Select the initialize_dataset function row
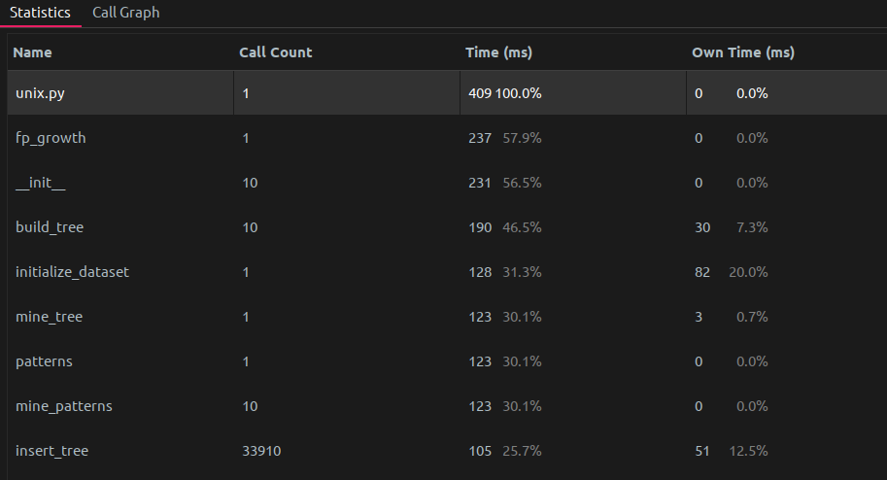This screenshot has height=480, width=887. 447,272
